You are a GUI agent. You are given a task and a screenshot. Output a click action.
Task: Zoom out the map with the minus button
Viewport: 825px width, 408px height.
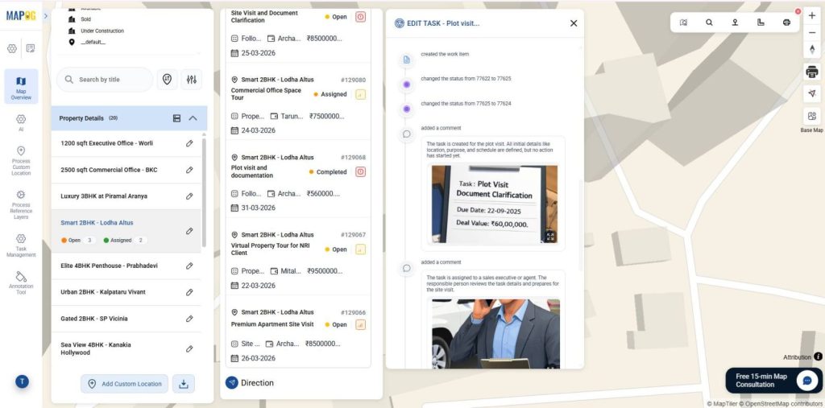812,33
